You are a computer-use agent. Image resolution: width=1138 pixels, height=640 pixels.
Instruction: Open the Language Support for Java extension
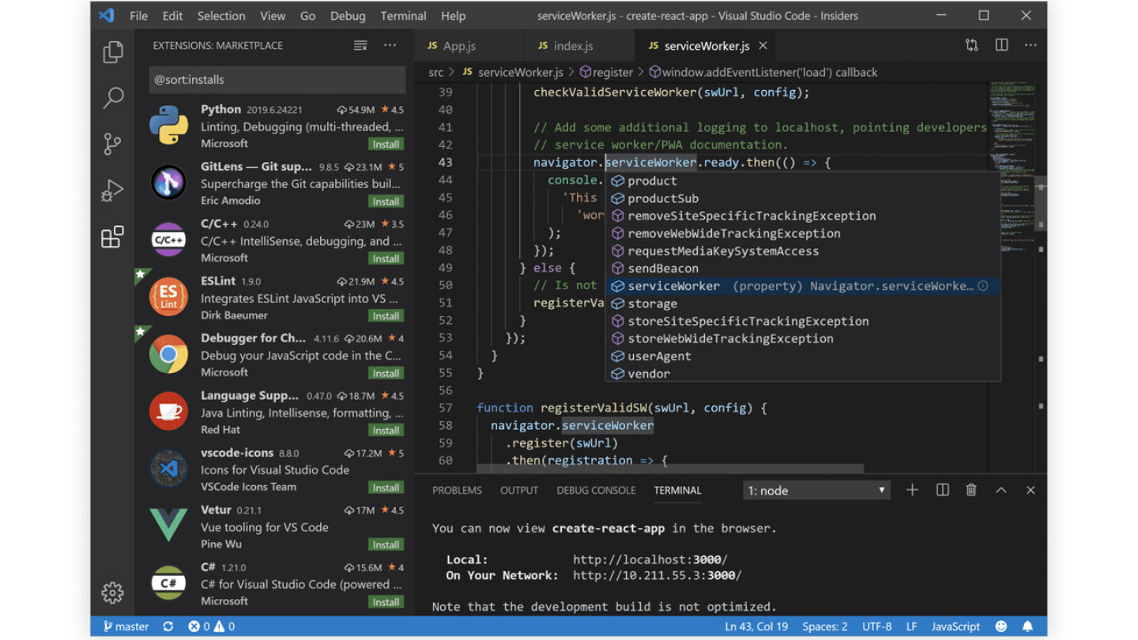click(x=277, y=412)
